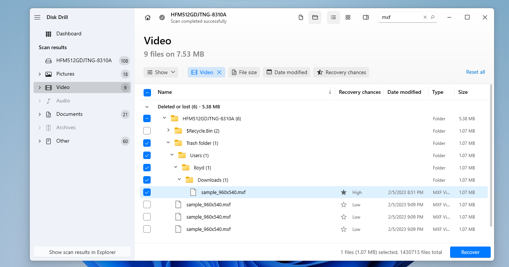Open the Date modified filter
The height and width of the screenshot is (267, 509).
[x=287, y=72]
